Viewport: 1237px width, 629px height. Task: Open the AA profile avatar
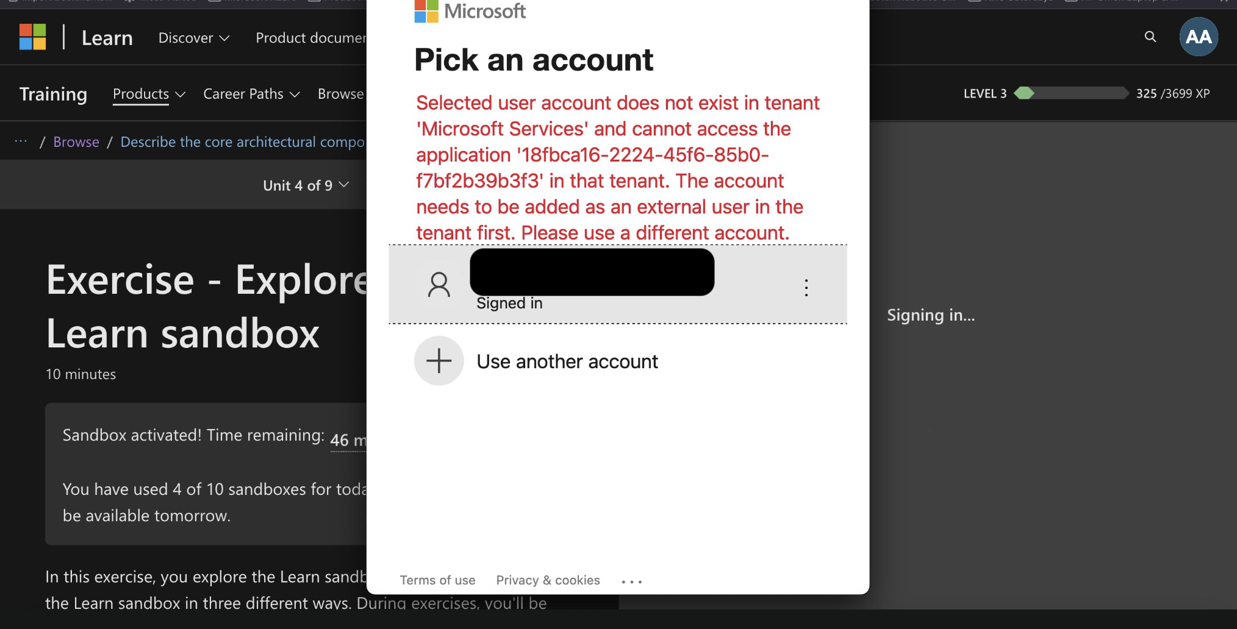1199,37
